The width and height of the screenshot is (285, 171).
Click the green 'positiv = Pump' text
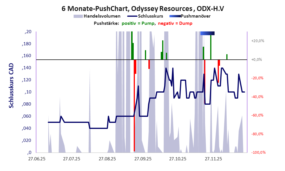(x=137, y=23)
